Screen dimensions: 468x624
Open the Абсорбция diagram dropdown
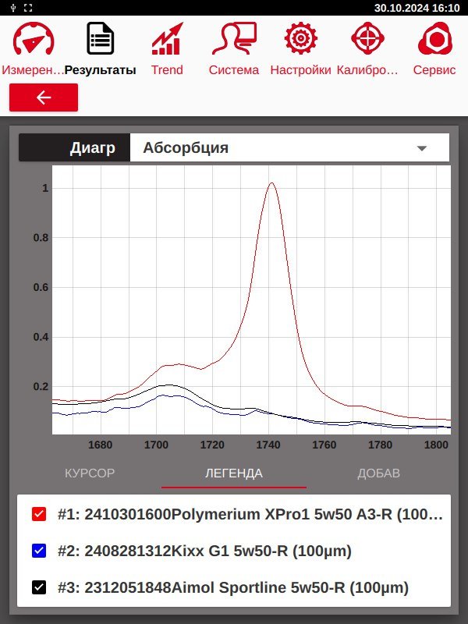289,147
